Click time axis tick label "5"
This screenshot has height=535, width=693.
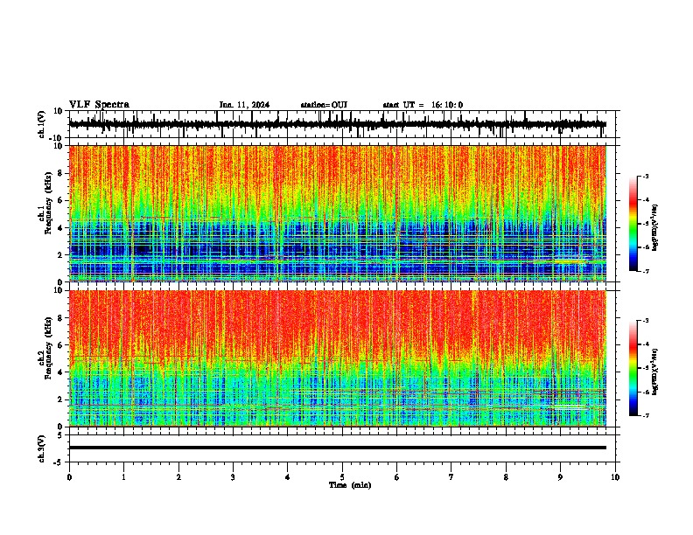pos(342,477)
